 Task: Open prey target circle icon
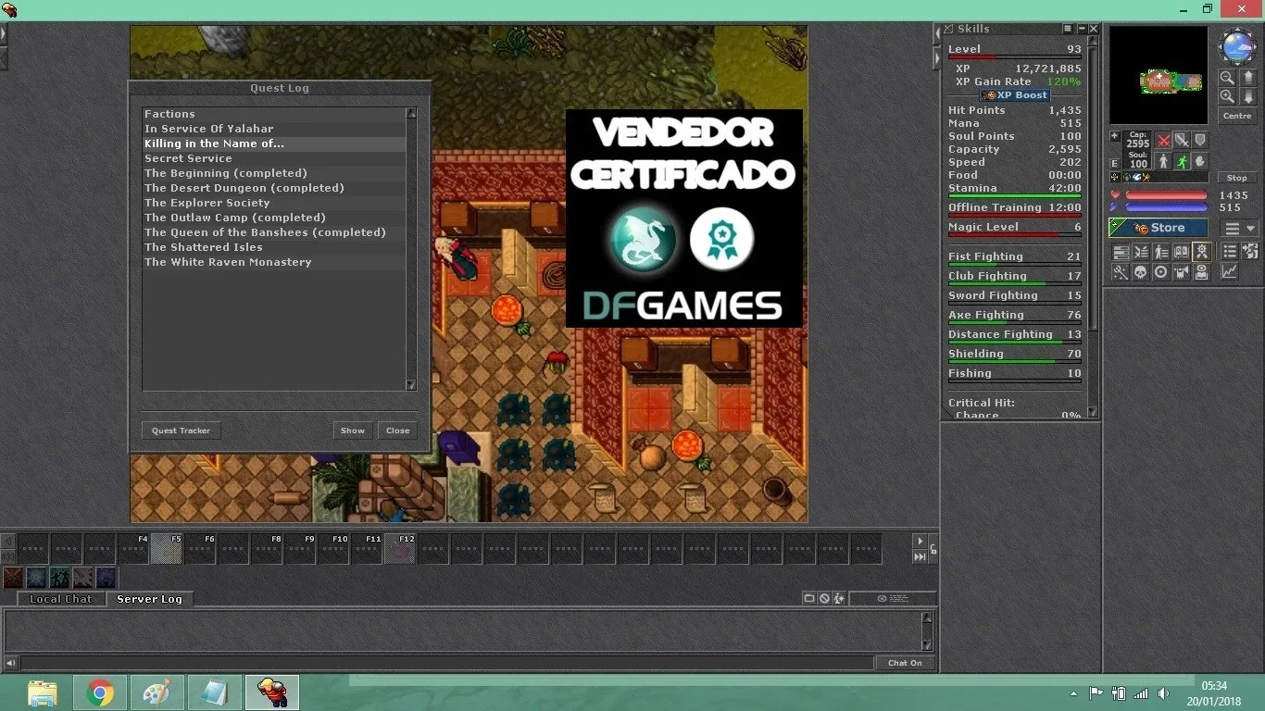coord(1161,272)
